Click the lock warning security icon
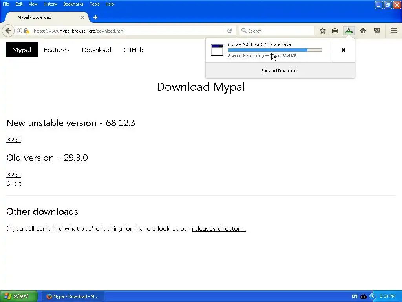The width and height of the screenshot is (402, 302). [26, 31]
